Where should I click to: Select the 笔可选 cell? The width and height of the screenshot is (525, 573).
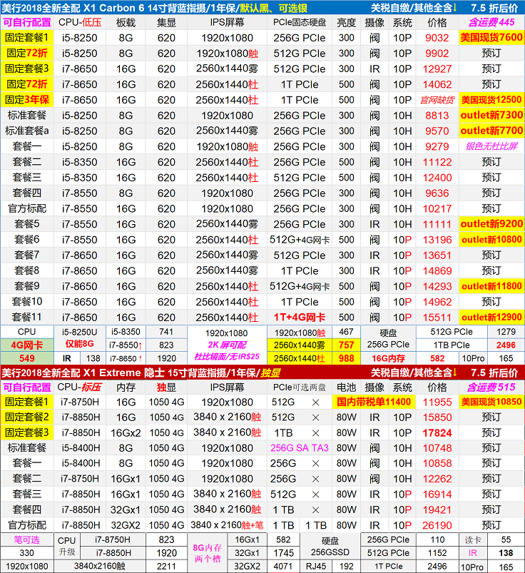[x=26, y=540]
